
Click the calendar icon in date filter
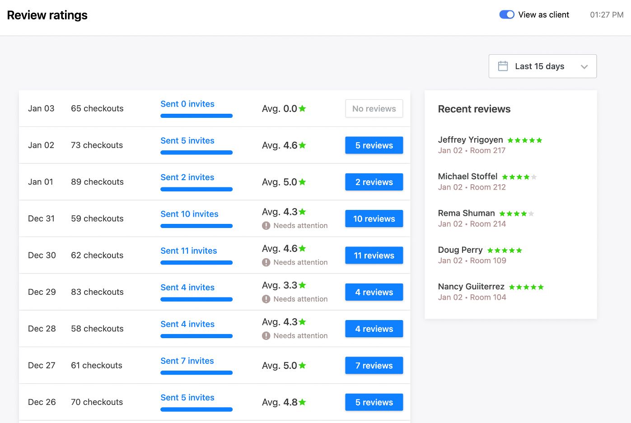(503, 66)
